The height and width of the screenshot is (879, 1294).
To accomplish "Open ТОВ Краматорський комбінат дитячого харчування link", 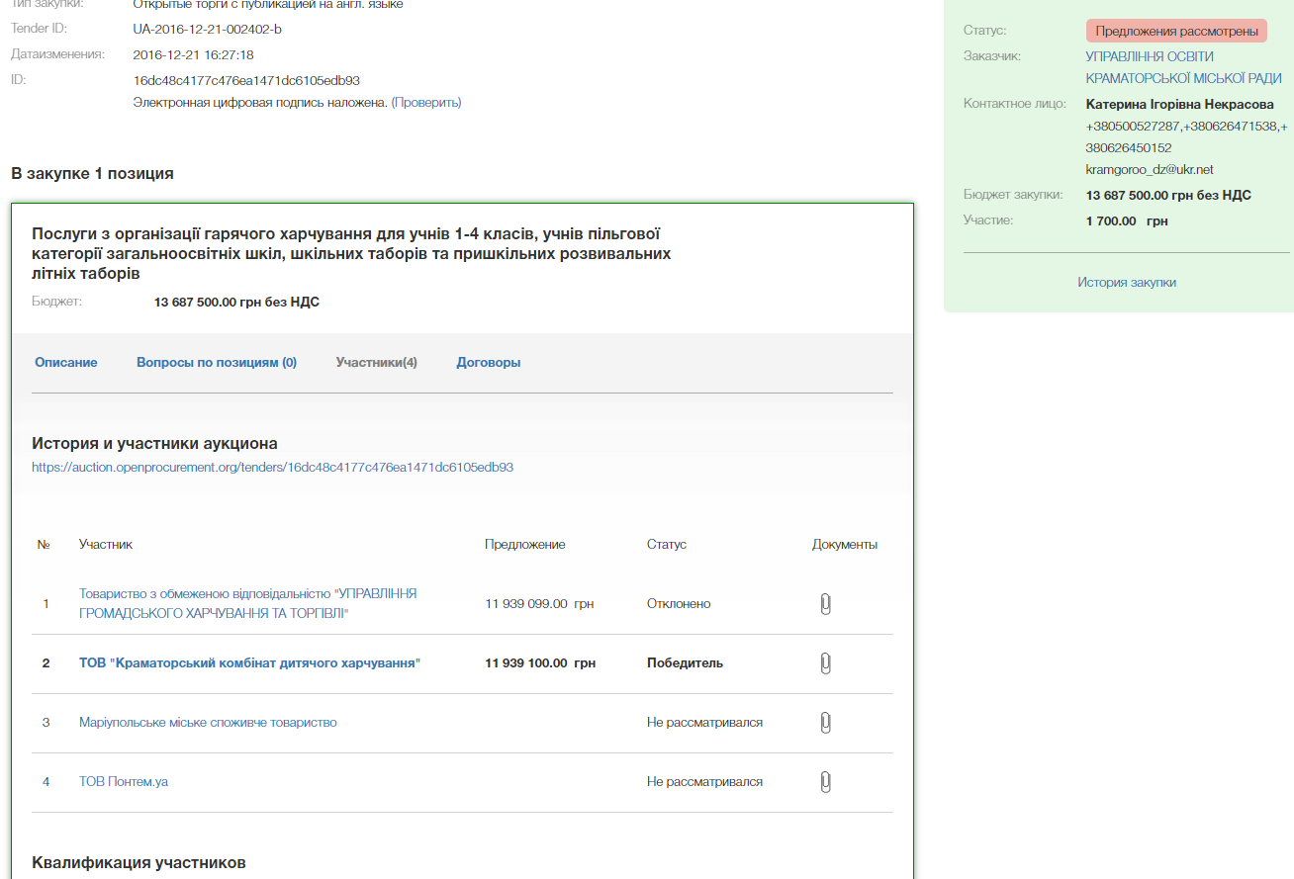I will tap(249, 663).
